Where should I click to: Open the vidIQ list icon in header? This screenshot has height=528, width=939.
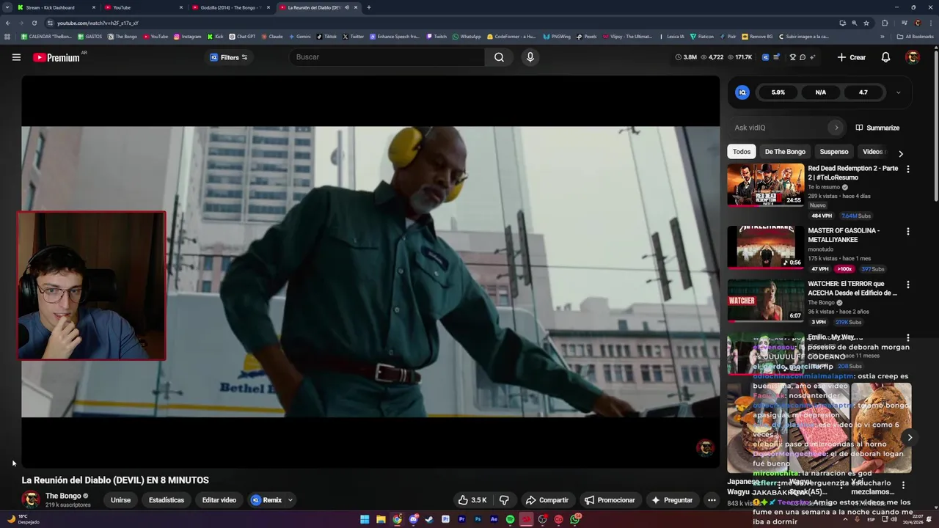(776, 57)
